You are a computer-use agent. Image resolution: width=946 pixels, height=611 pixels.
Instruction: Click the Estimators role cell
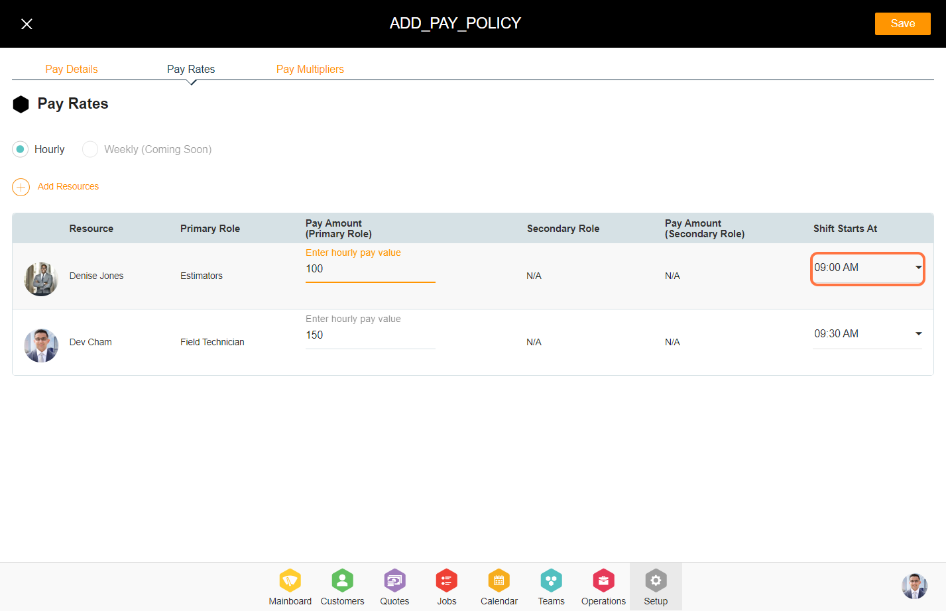[x=202, y=276]
